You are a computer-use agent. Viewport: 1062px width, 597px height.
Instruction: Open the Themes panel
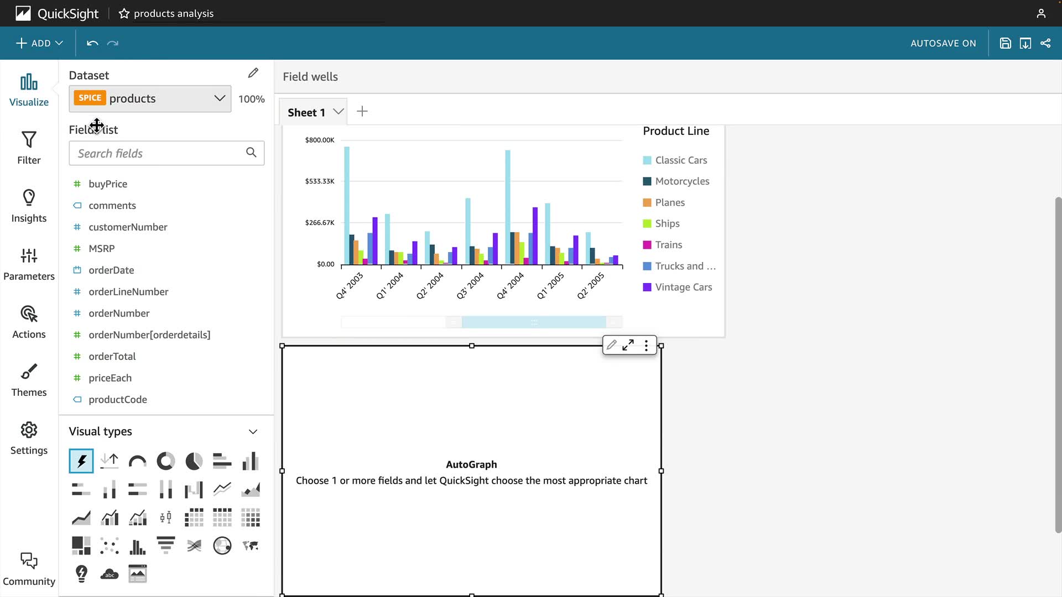pyautogui.click(x=29, y=380)
